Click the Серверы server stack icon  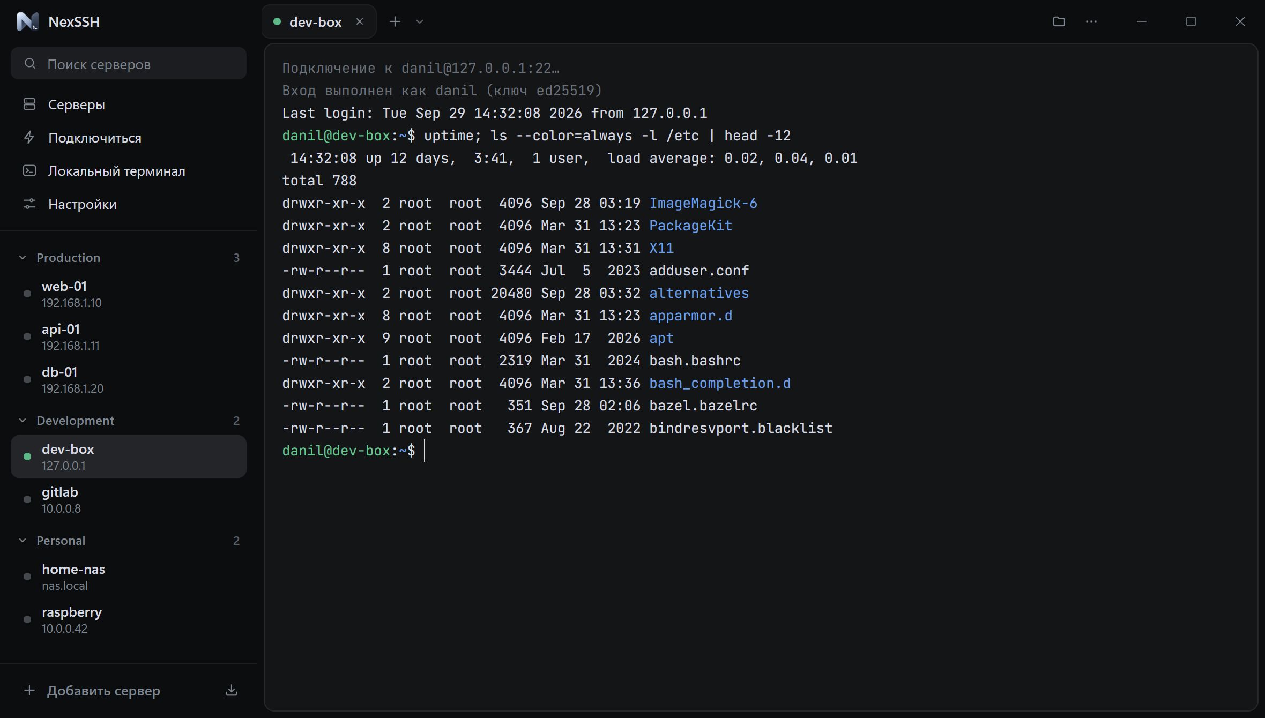coord(29,104)
